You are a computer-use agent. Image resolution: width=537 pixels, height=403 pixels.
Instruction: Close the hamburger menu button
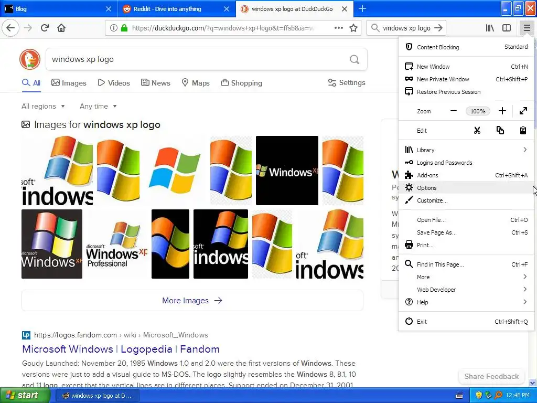pyautogui.click(x=527, y=28)
